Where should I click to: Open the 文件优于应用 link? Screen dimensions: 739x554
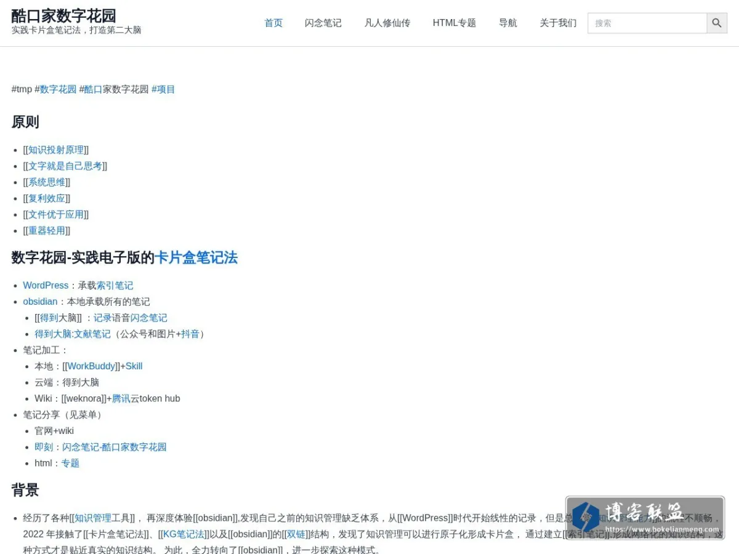[x=56, y=214]
